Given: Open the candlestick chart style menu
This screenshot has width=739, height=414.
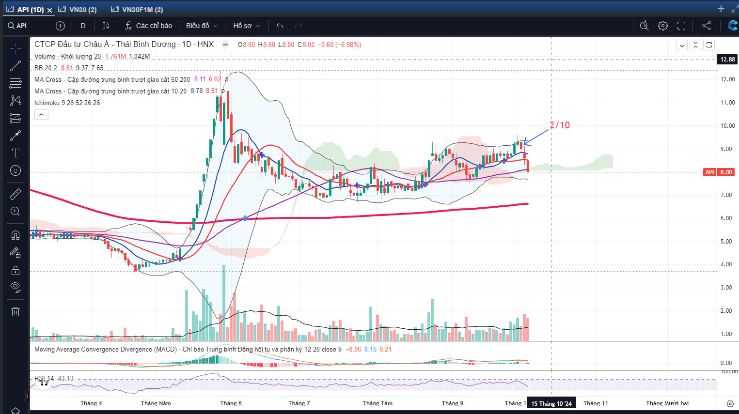Looking at the screenshot, I should tap(106, 26).
